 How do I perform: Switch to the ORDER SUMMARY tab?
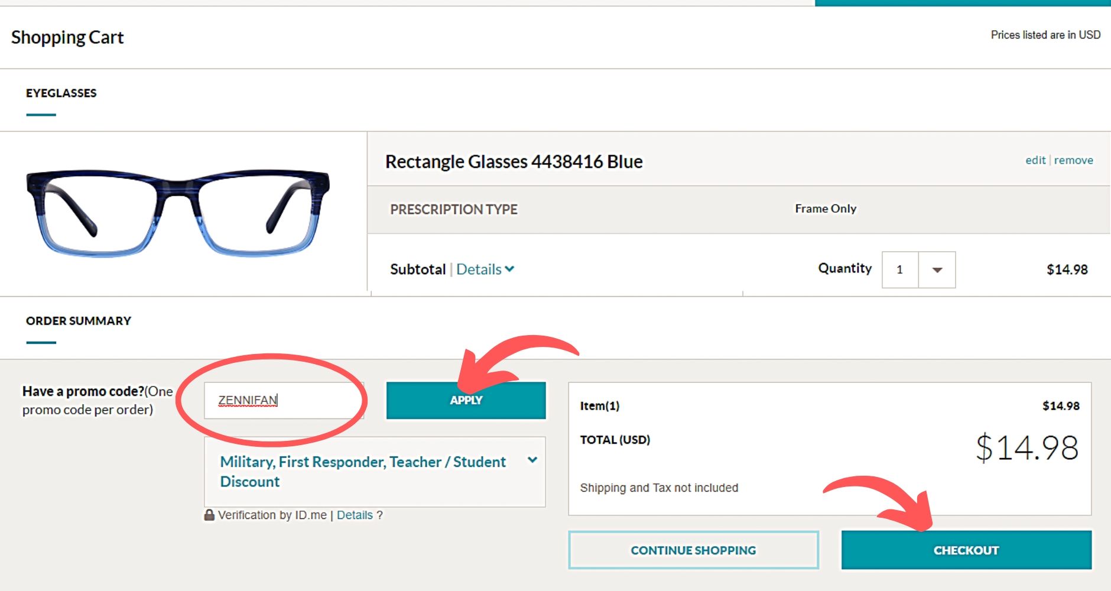tap(78, 321)
